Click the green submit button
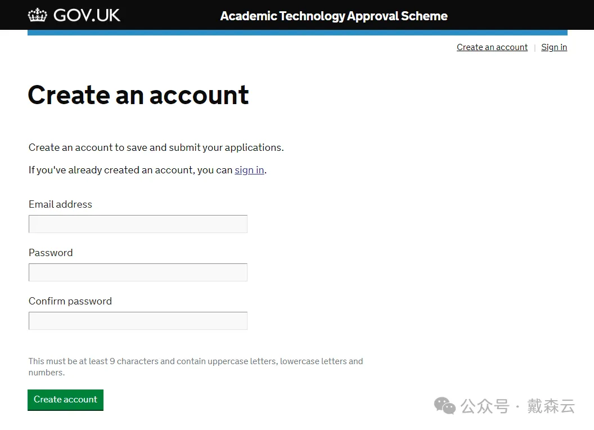 (x=65, y=400)
